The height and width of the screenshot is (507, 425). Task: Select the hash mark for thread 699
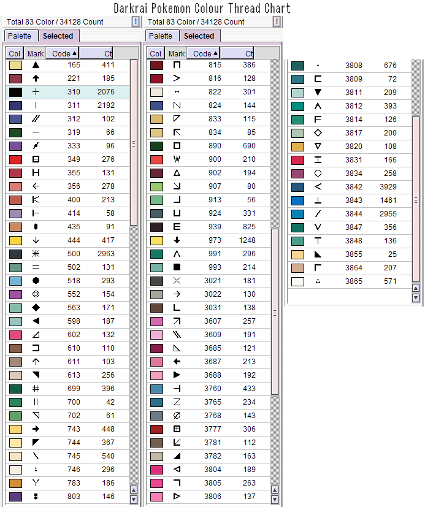coord(36,389)
